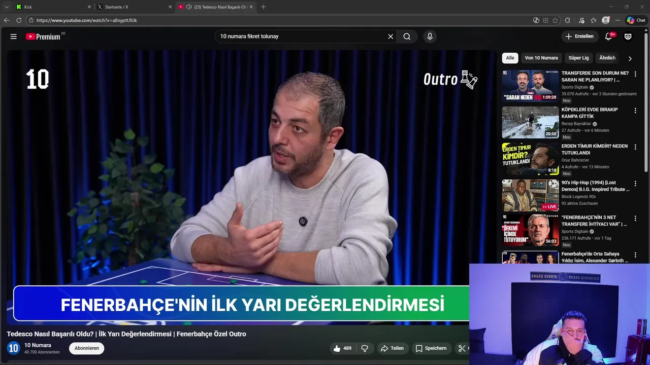Screen dimensions: 650x365
Task: Reload the page in the browser
Action: [19, 20]
